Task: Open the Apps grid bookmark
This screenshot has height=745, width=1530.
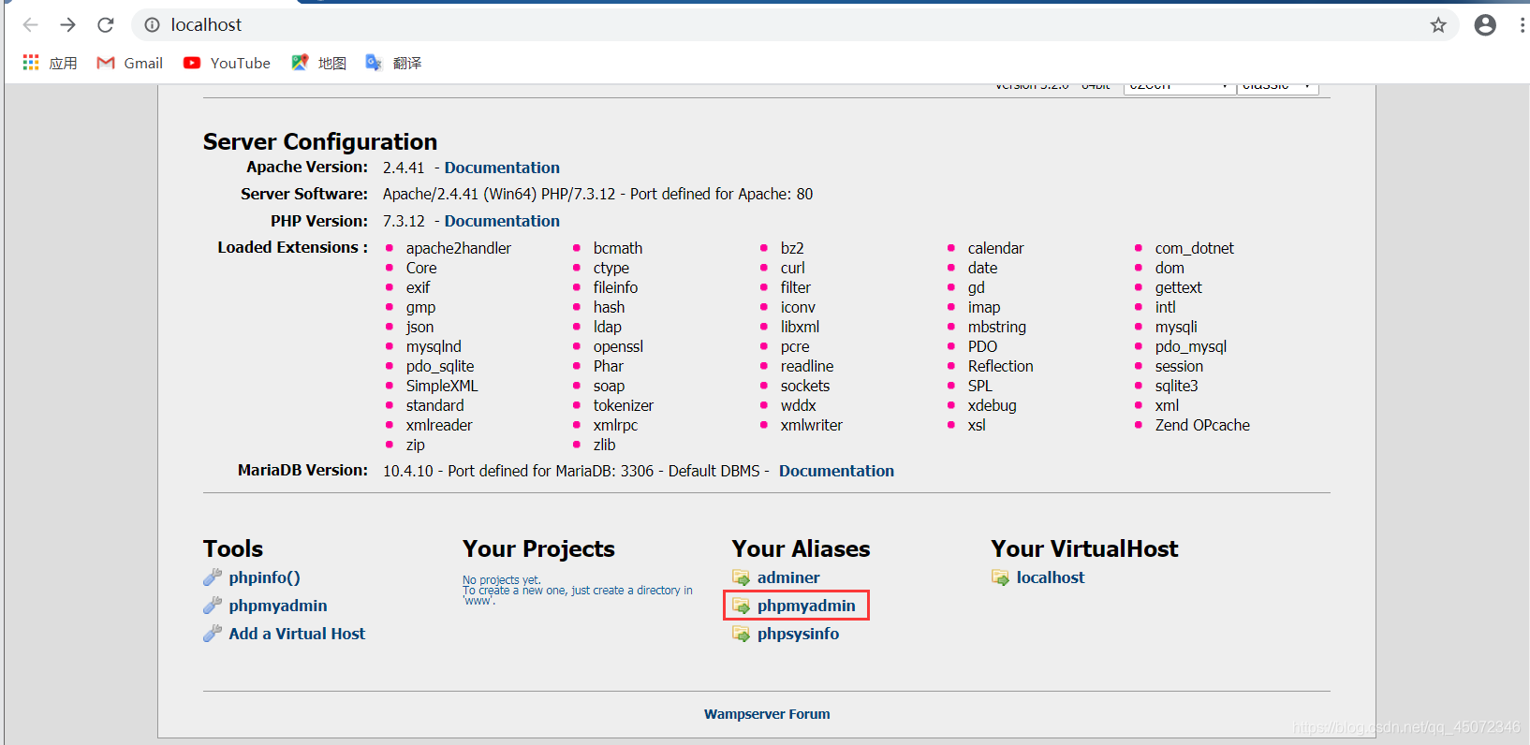Action: (x=50, y=63)
